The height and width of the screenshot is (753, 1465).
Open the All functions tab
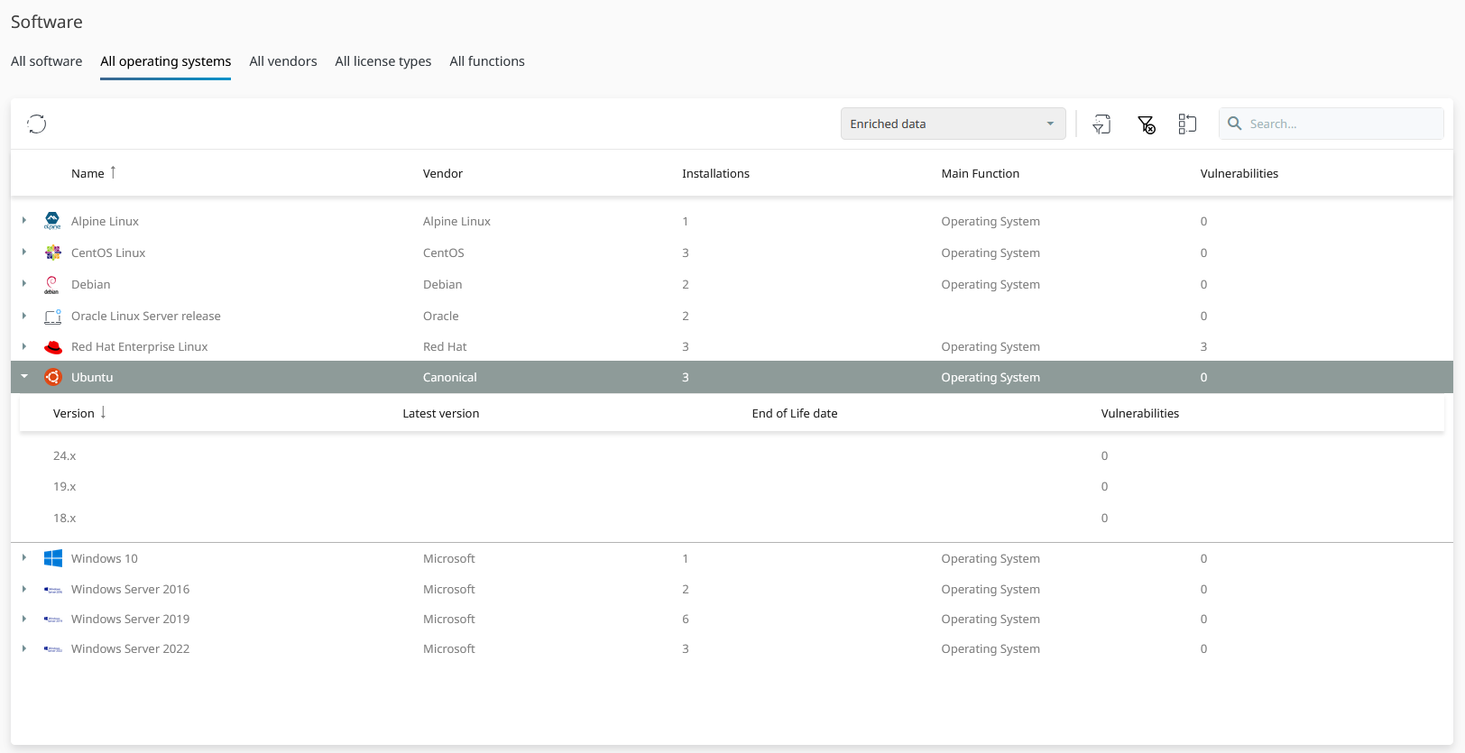(487, 61)
